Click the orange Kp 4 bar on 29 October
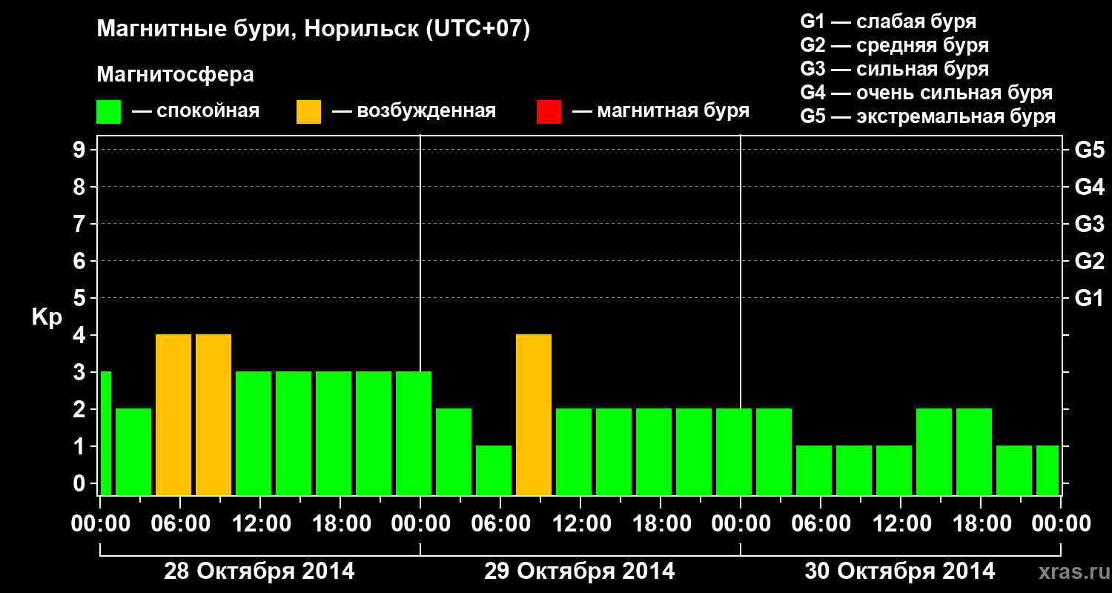 coord(534,414)
